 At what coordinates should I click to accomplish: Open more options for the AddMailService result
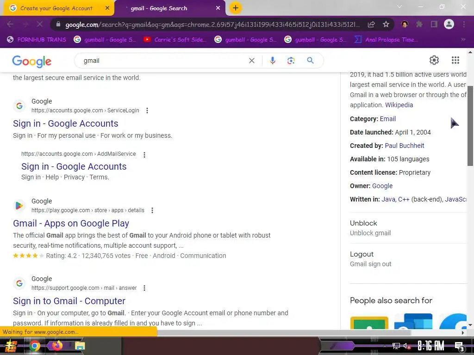tap(144, 154)
